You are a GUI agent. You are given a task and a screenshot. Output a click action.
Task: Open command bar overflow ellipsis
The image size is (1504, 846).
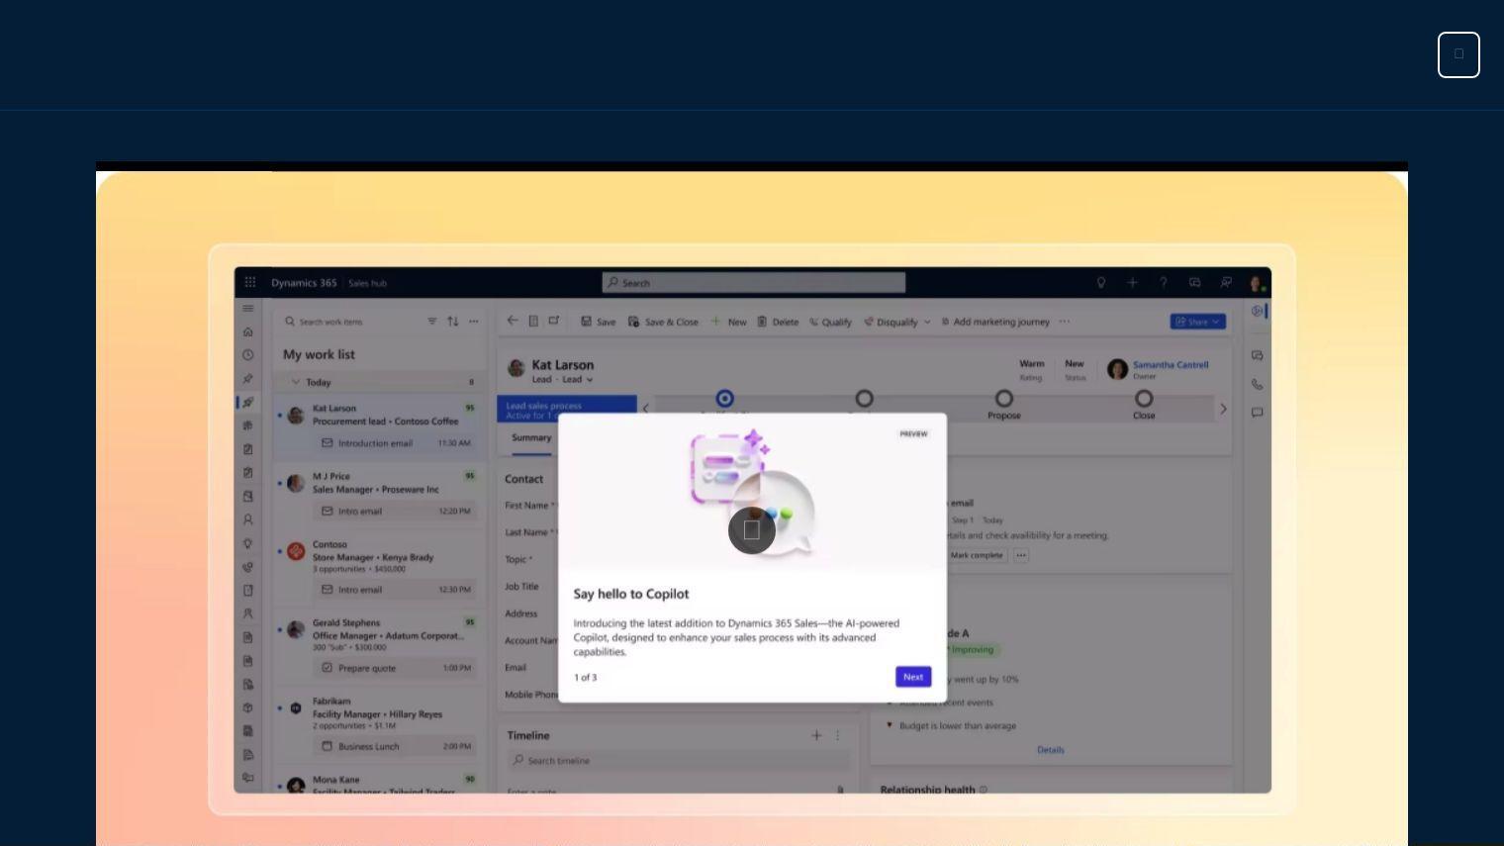point(1065,322)
